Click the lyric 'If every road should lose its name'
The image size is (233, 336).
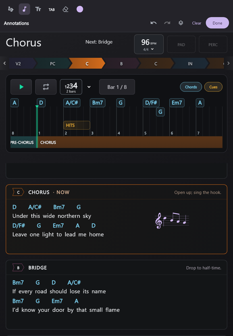(x=59, y=291)
